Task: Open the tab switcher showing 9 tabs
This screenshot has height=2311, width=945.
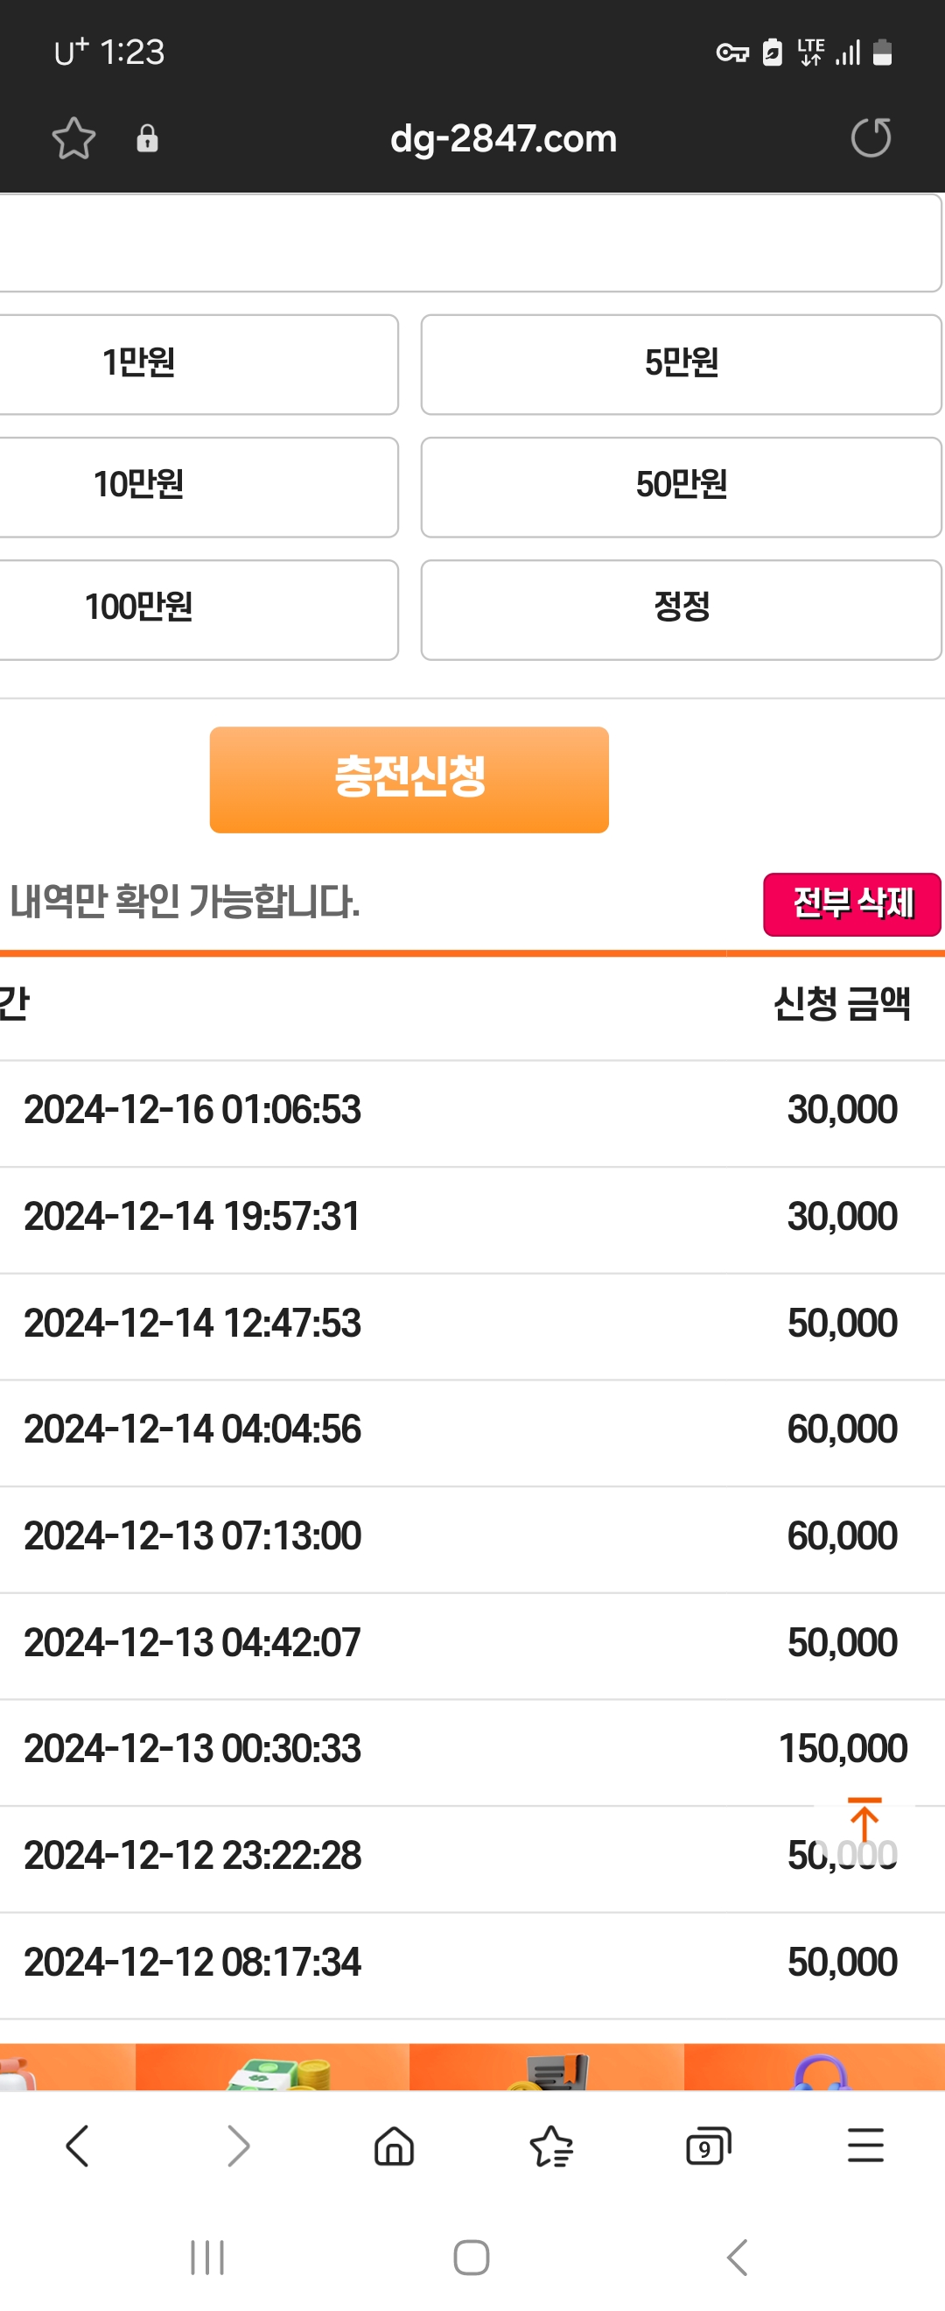Action: click(708, 2146)
